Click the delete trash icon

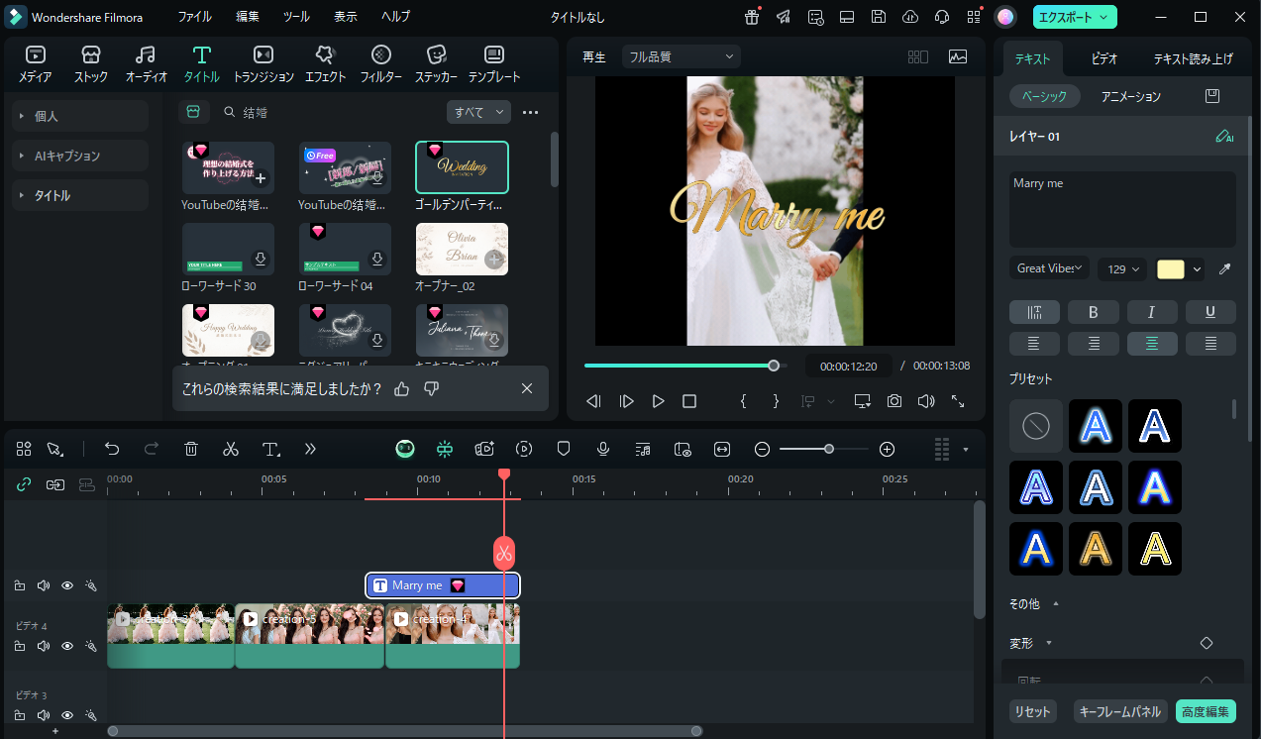coord(191,449)
